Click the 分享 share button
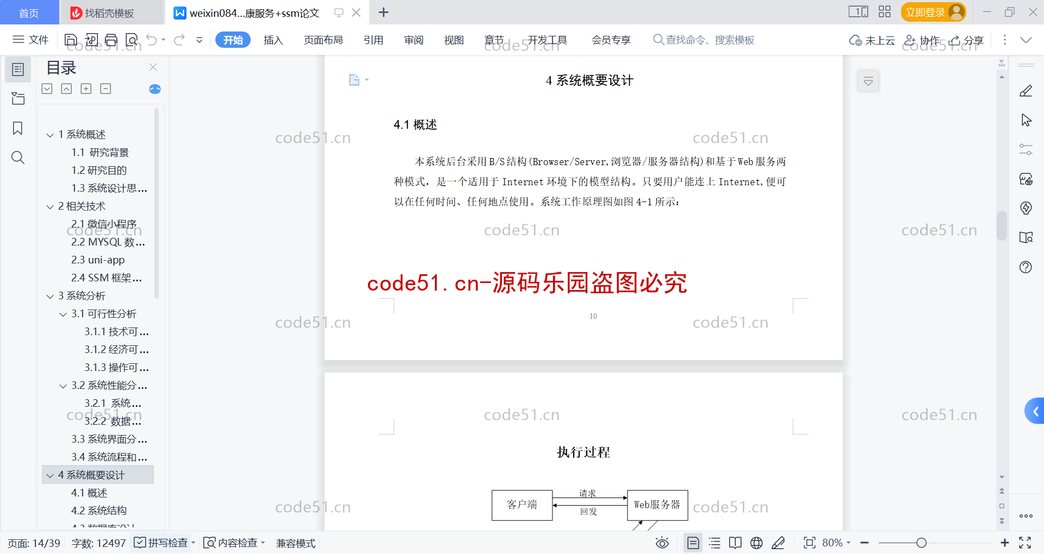 pyautogui.click(x=966, y=40)
